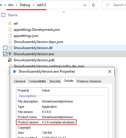126x138 pixels.
Task: Select ShowAssemblyVersion.pdb file name
Action: coord(34,60)
